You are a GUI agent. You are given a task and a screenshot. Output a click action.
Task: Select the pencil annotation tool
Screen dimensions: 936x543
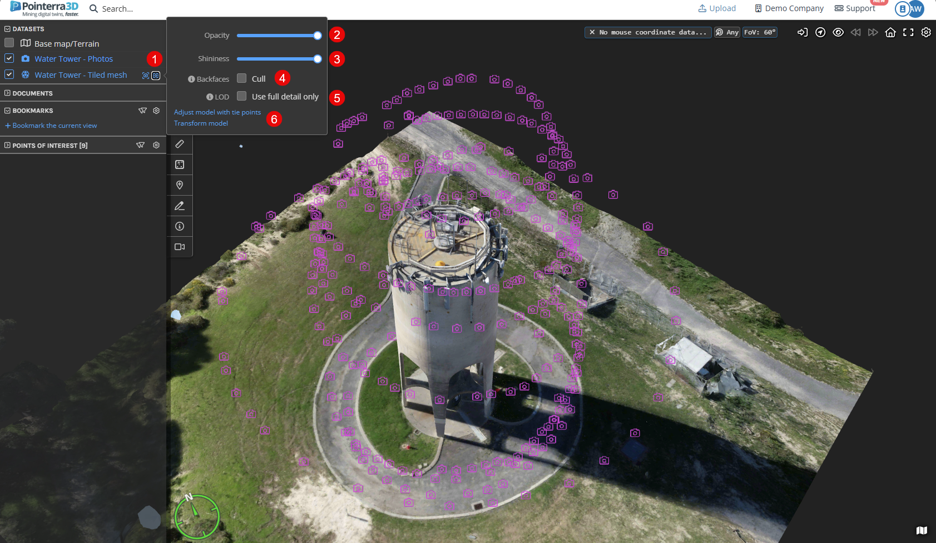[x=180, y=206]
